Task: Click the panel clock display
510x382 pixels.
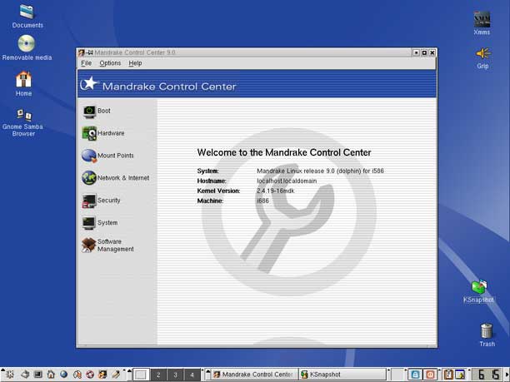Action: tap(487, 375)
